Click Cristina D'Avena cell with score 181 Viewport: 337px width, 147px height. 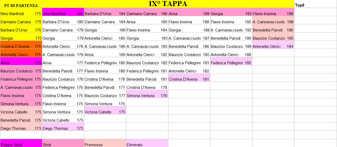click(x=189, y=79)
